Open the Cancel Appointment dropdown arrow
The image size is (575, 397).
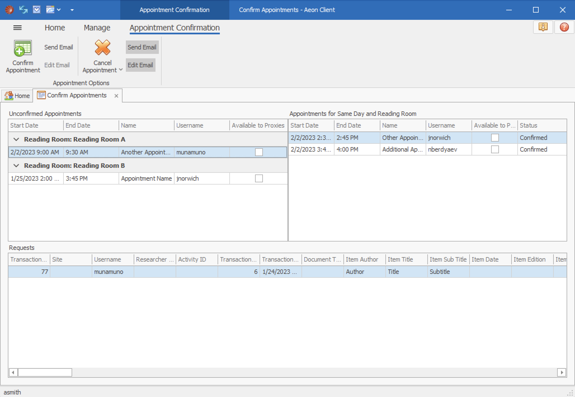[x=121, y=70]
